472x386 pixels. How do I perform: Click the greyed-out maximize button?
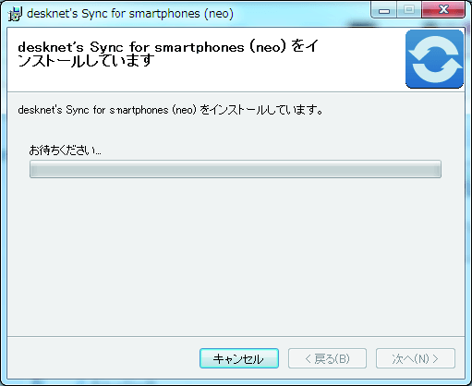click(409, 10)
